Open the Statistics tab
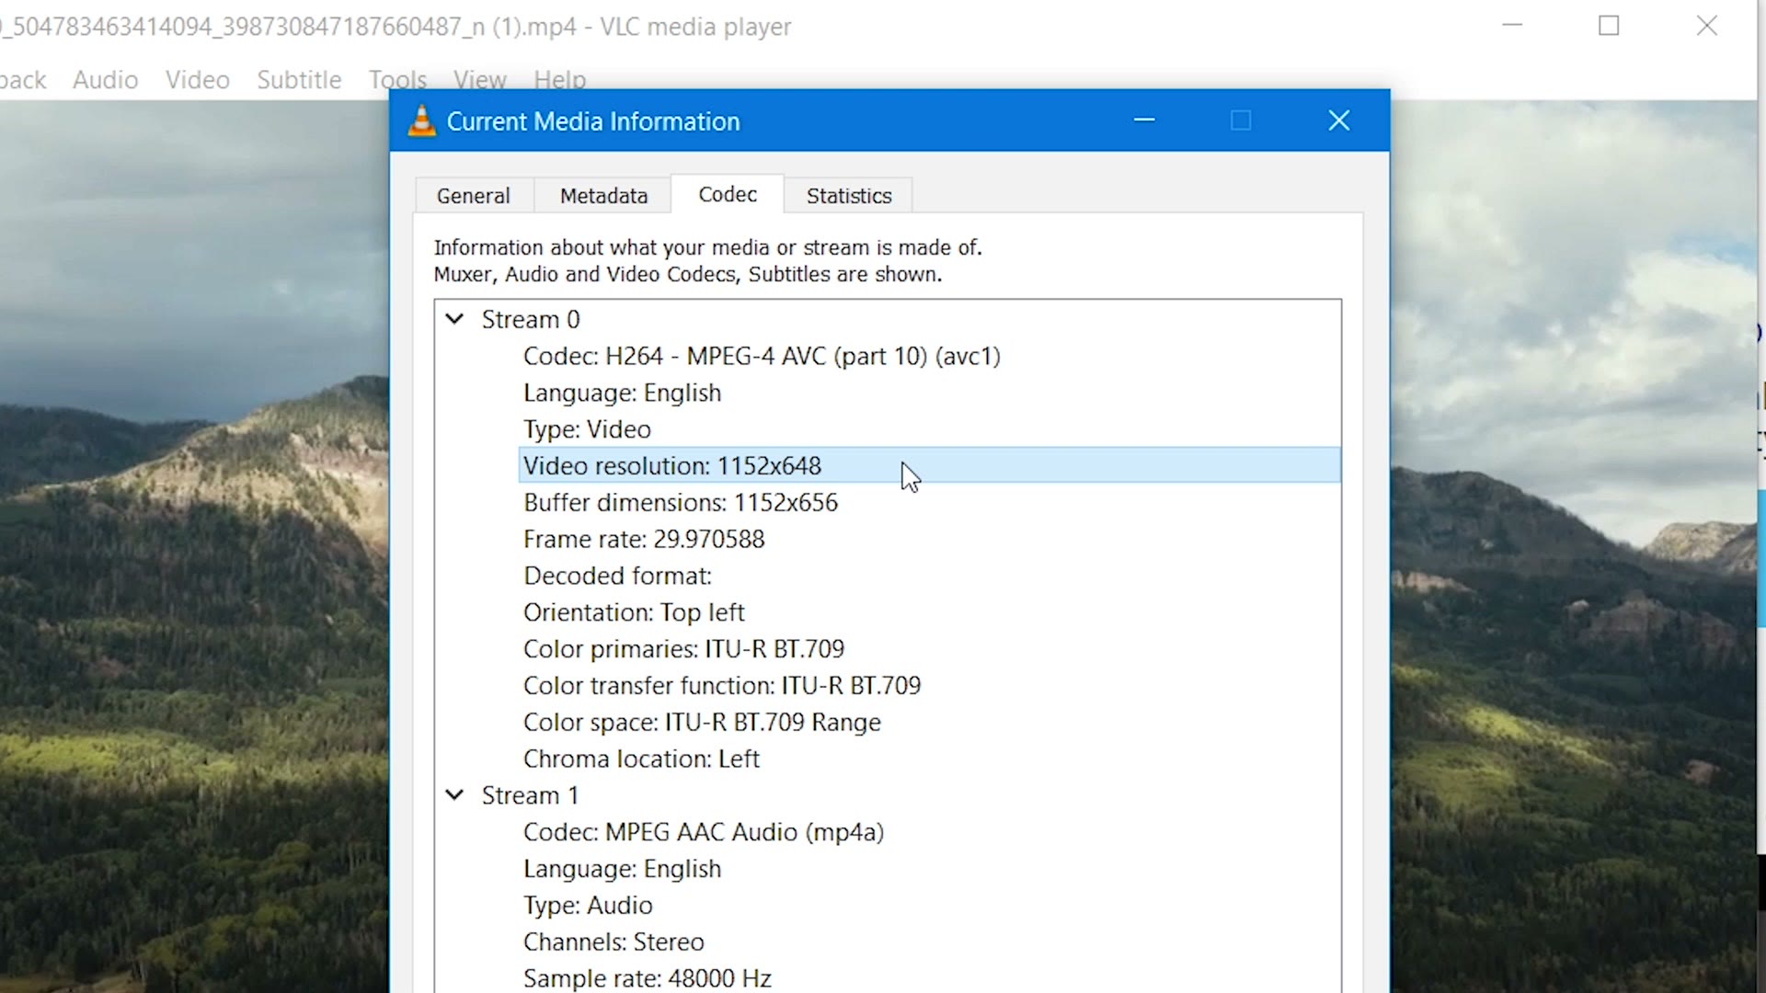 tap(849, 196)
